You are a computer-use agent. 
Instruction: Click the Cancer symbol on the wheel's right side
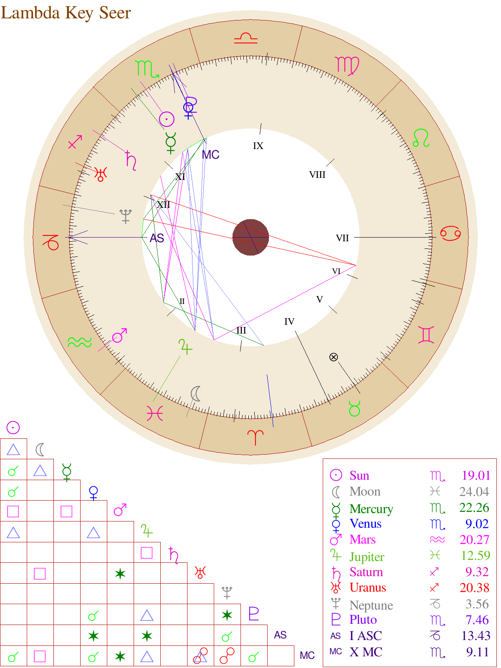[x=450, y=233]
